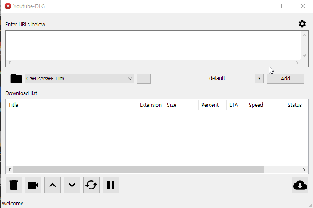313x208 pixels.
Task: Click the URL box scroll left arrow
Action: pos(9,63)
